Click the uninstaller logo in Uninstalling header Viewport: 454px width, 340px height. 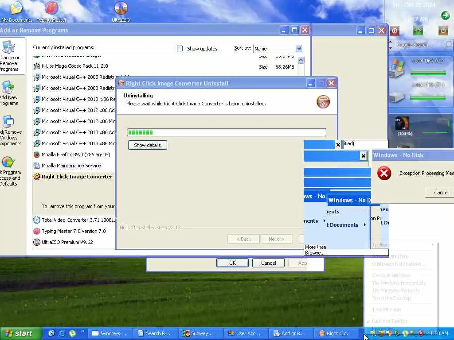tap(323, 102)
